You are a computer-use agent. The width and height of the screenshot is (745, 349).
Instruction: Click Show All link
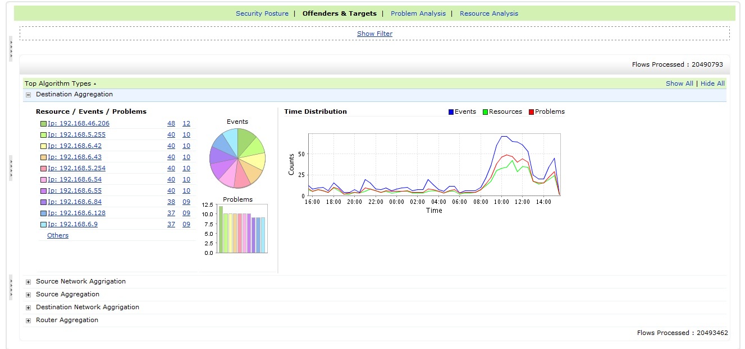pyautogui.click(x=679, y=83)
